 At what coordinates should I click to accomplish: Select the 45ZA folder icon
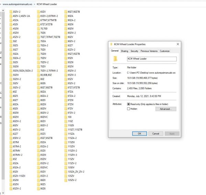point(11,20)
